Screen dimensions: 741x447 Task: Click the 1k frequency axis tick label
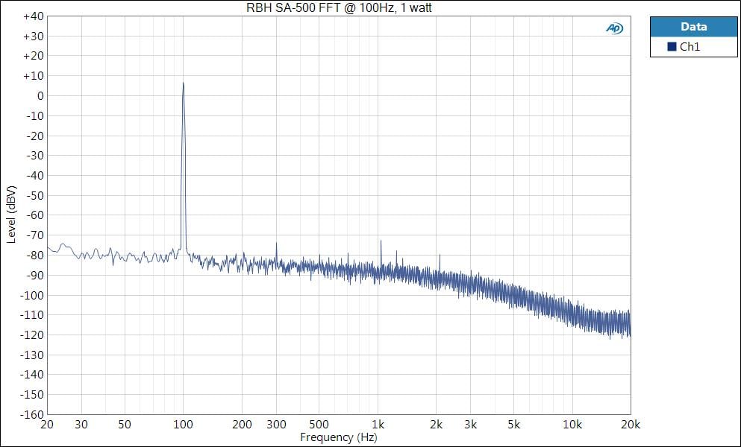pyautogui.click(x=379, y=425)
